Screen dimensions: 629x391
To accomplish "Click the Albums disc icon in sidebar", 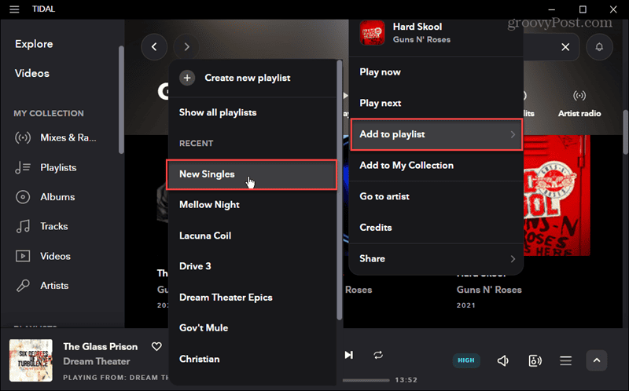I will (x=23, y=197).
